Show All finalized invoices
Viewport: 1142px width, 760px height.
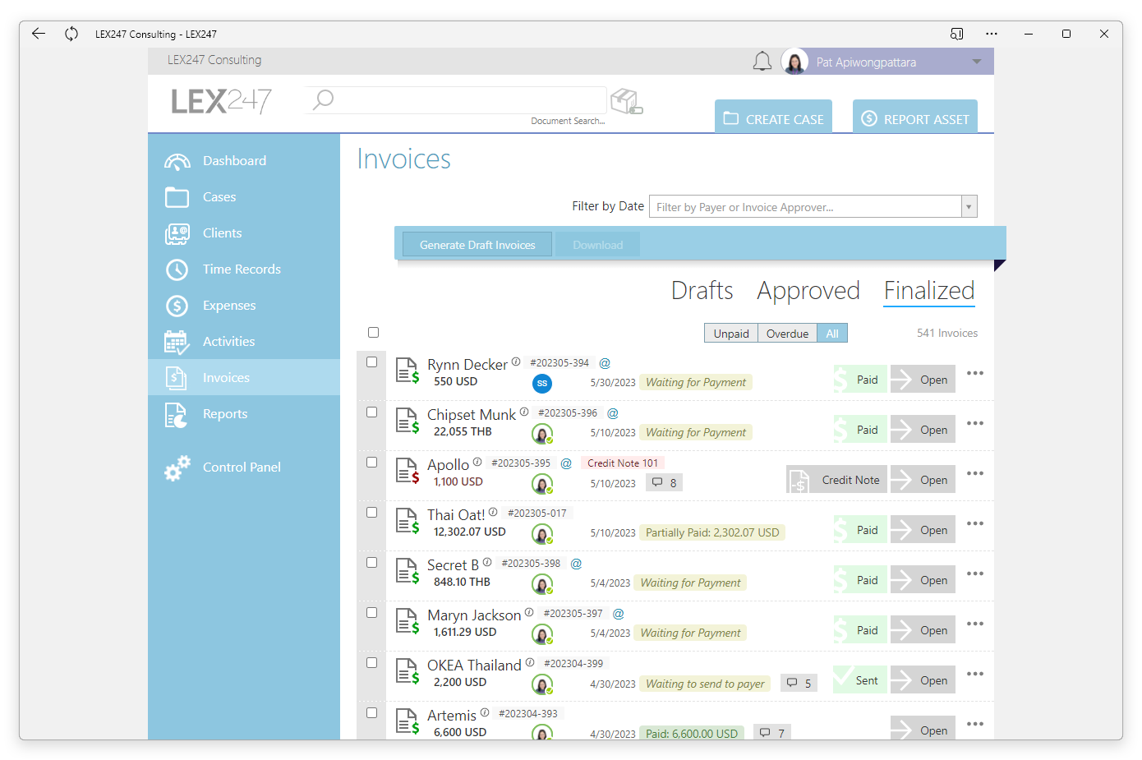(x=832, y=334)
